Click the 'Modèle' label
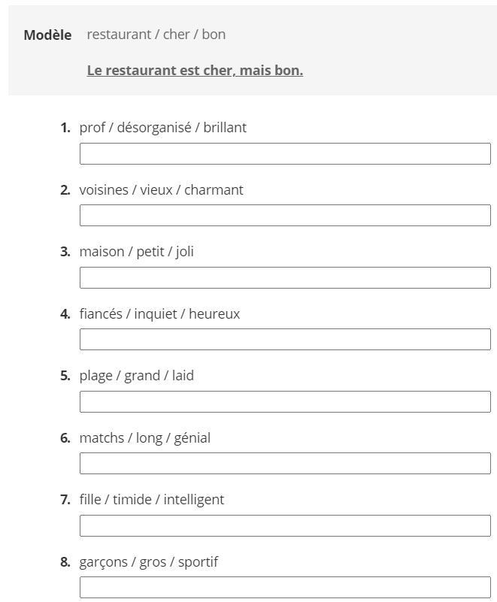497x602 pixels. tap(47, 35)
